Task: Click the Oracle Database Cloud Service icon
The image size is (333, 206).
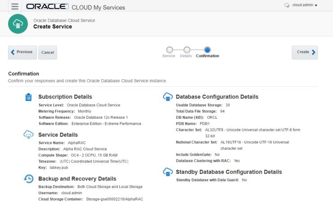Action: (x=18, y=24)
